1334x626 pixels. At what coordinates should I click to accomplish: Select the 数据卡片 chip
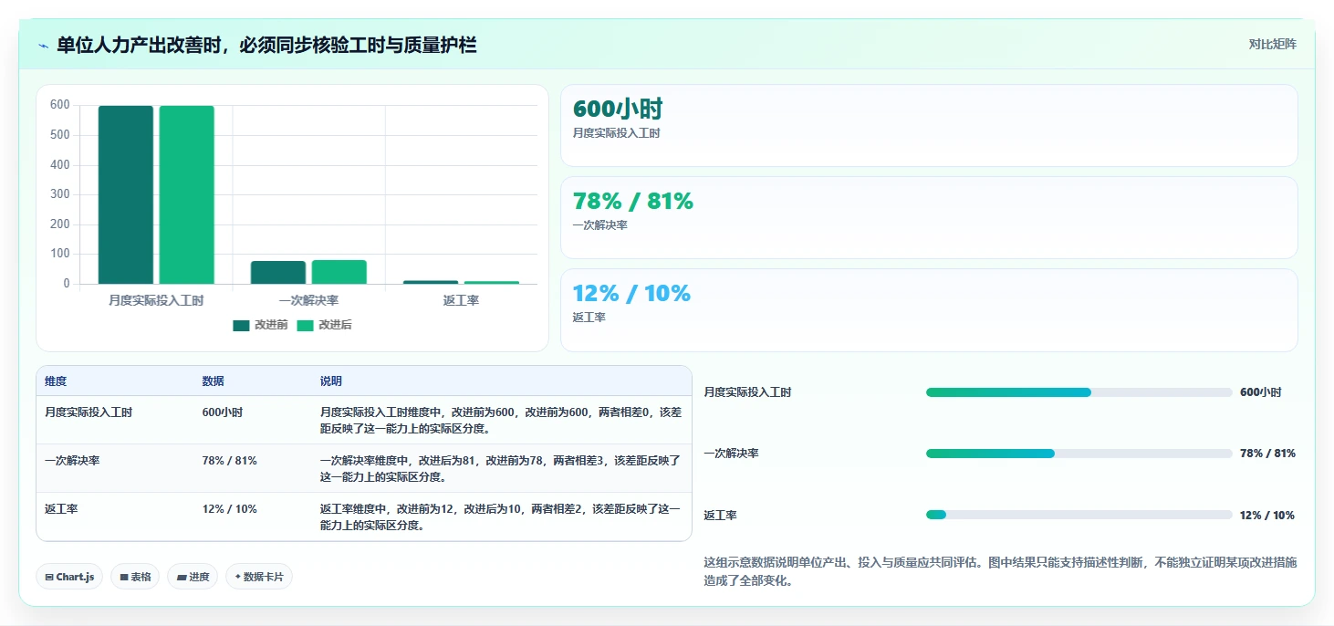click(259, 577)
